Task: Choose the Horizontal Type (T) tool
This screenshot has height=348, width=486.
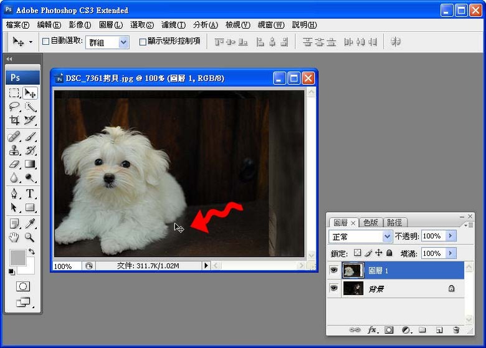Action: click(x=30, y=193)
